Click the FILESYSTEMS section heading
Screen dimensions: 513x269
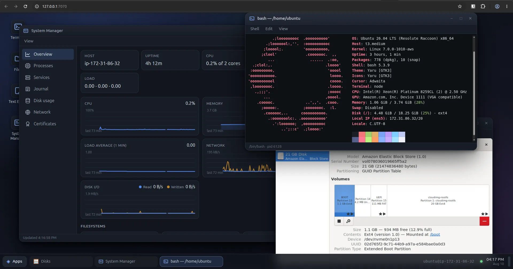pyautogui.click(x=93, y=226)
